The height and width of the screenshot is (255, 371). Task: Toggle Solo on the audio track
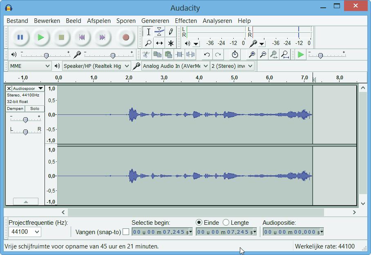(x=35, y=109)
